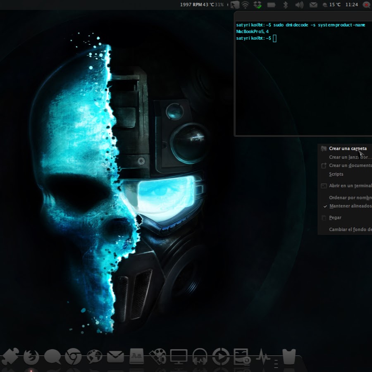This screenshot has height=372, width=372.
Task: Open the Wi-Fi network menu
Action: point(246,5)
